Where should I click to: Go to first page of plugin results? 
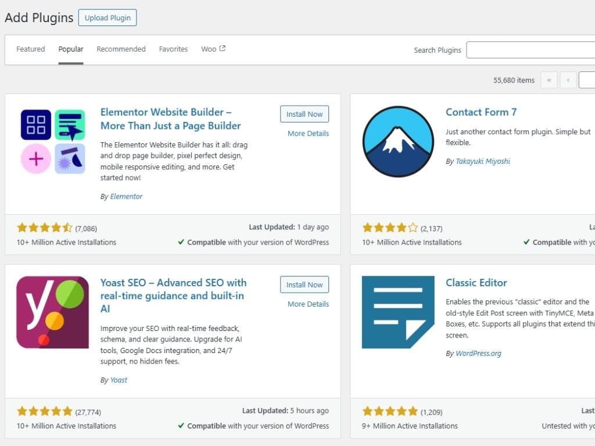pos(549,80)
